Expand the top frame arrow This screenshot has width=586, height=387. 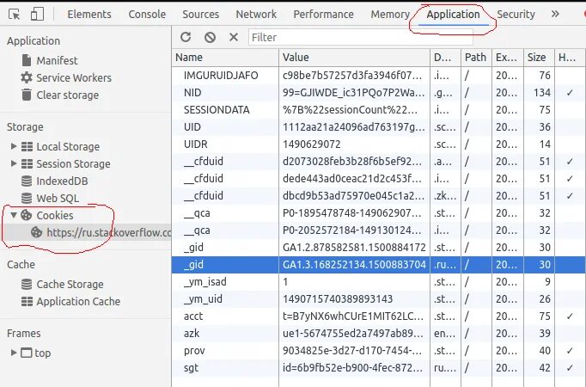pos(14,353)
